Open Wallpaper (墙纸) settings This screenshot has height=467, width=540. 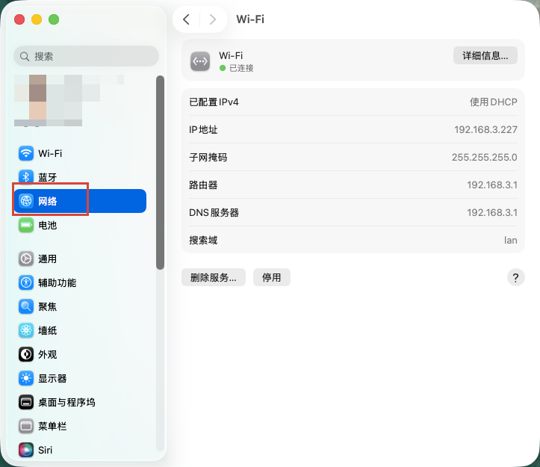click(x=83, y=330)
